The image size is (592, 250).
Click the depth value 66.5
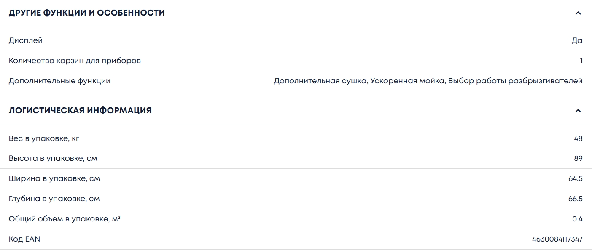(x=576, y=199)
